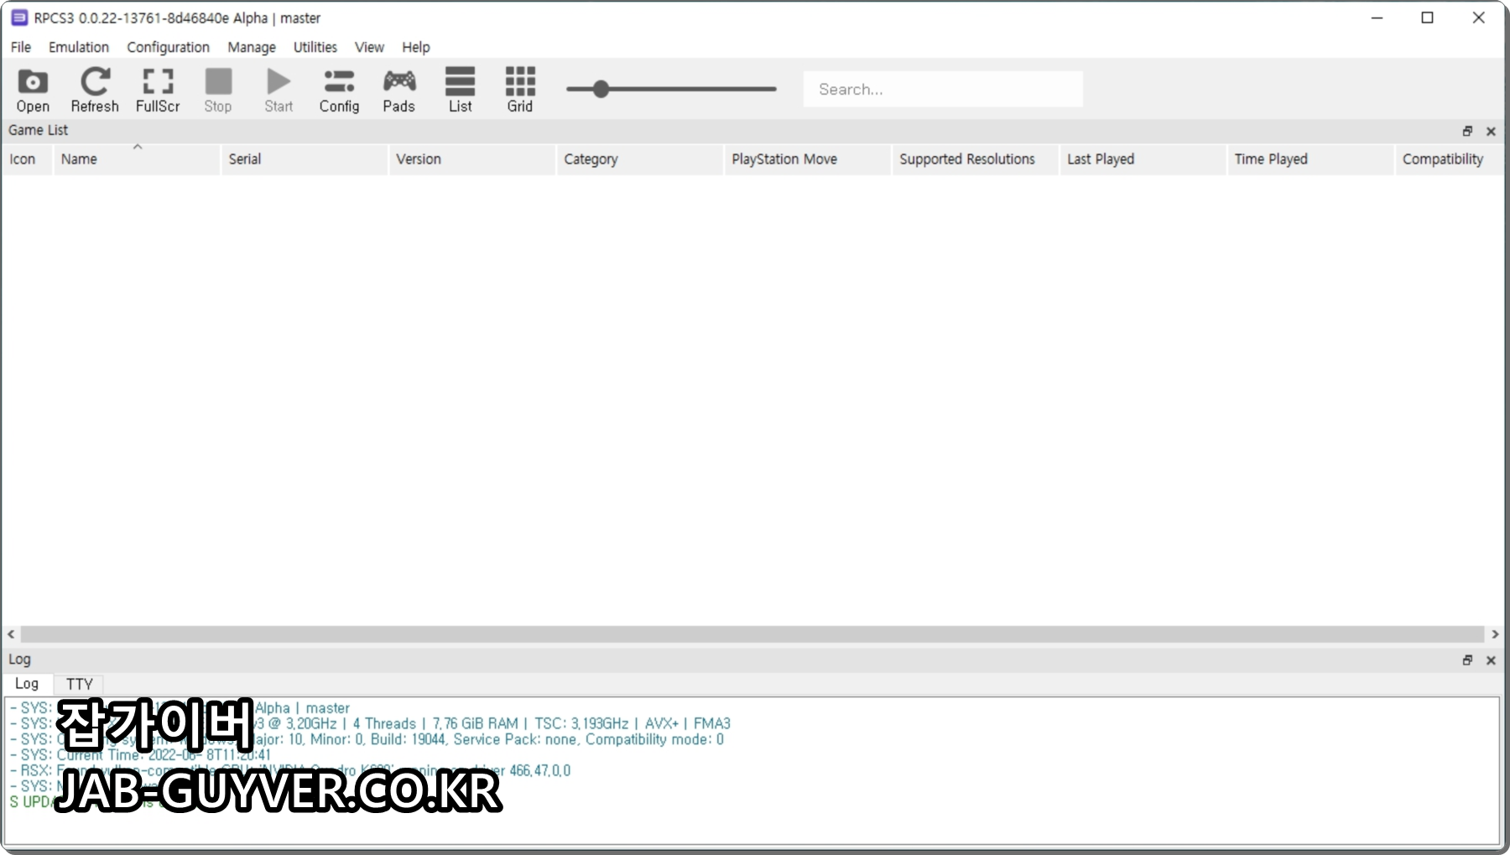Switch to the Log tab
1510x855 pixels.
click(x=27, y=684)
